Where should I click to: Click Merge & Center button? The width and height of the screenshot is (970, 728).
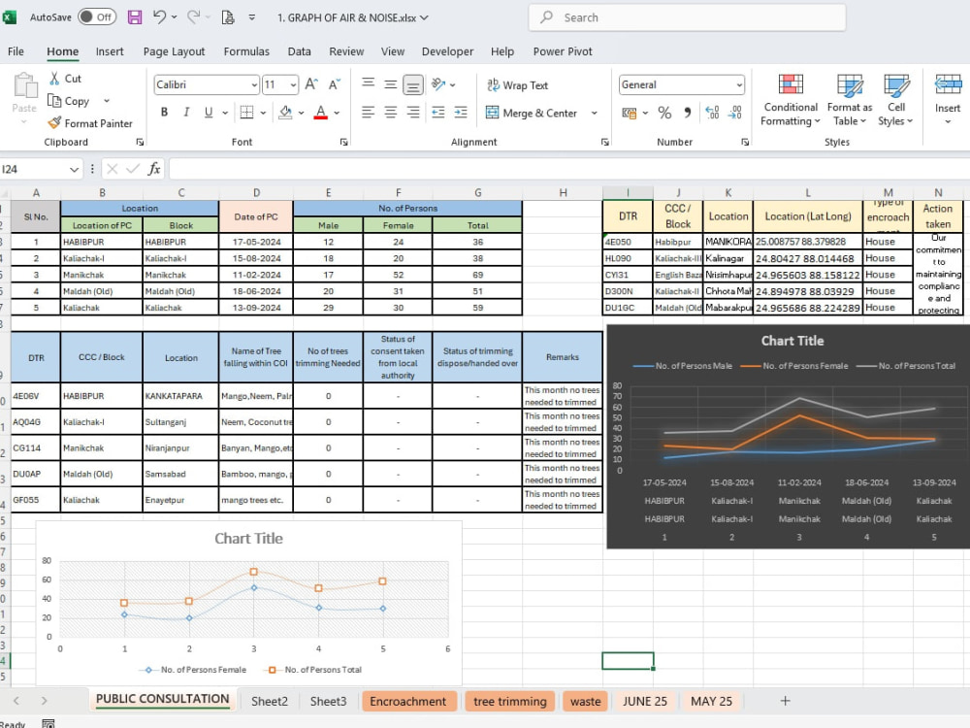coord(532,113)
